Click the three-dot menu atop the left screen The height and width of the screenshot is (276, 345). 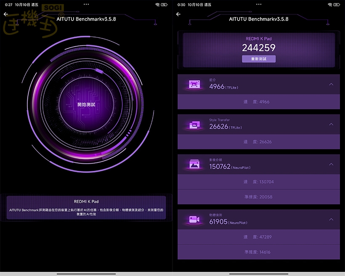(x=86, y=4)
